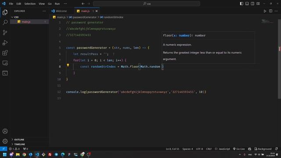Image resolution: width=281 pixels, height=158 pixels.
Task: Click the command center search box
Action: (147, 4)
